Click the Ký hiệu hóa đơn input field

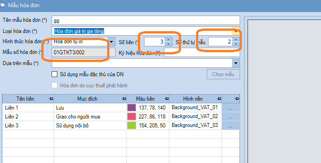[202, 53]
